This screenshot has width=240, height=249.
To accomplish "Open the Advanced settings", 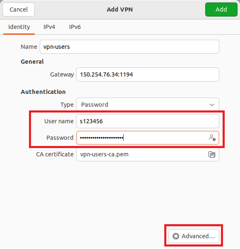I will 194,236.
